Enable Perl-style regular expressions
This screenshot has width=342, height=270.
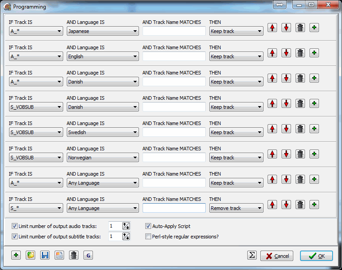click(148, 237)
